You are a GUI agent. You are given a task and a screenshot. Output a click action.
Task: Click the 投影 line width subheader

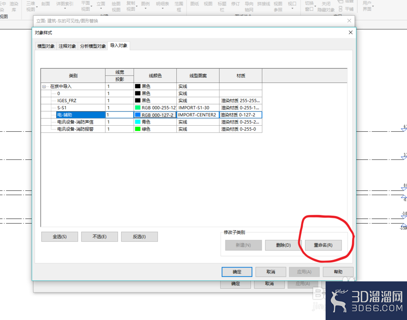120,79
